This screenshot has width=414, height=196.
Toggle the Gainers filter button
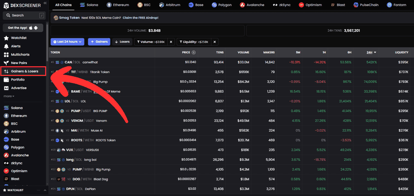click(x=99, y=42)
